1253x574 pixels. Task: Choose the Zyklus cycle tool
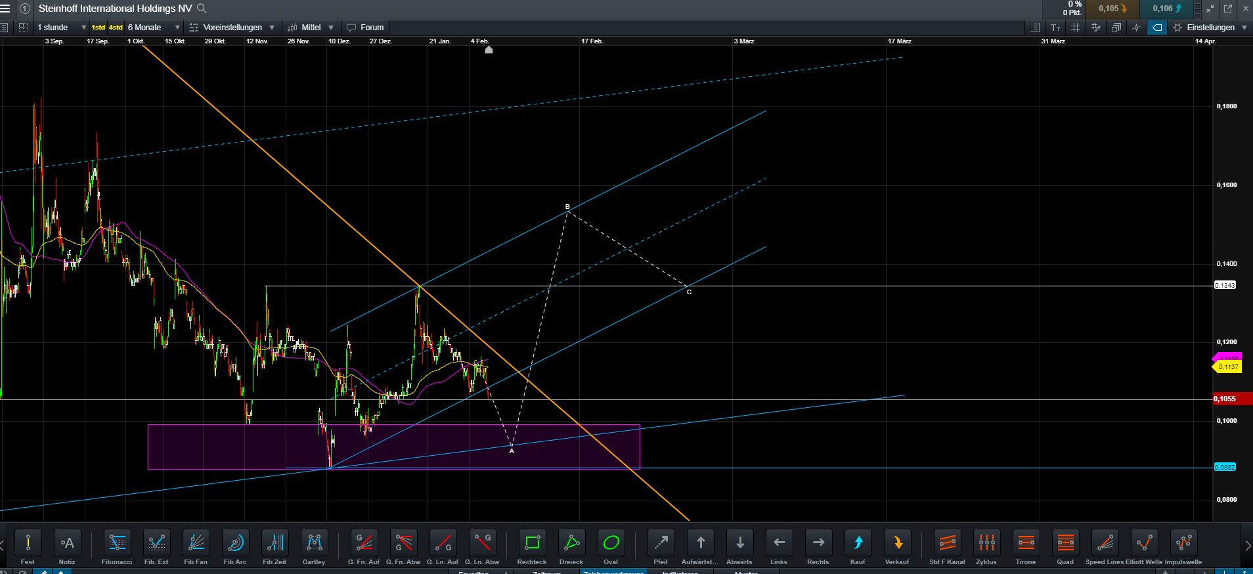click(x=986, y=543)
